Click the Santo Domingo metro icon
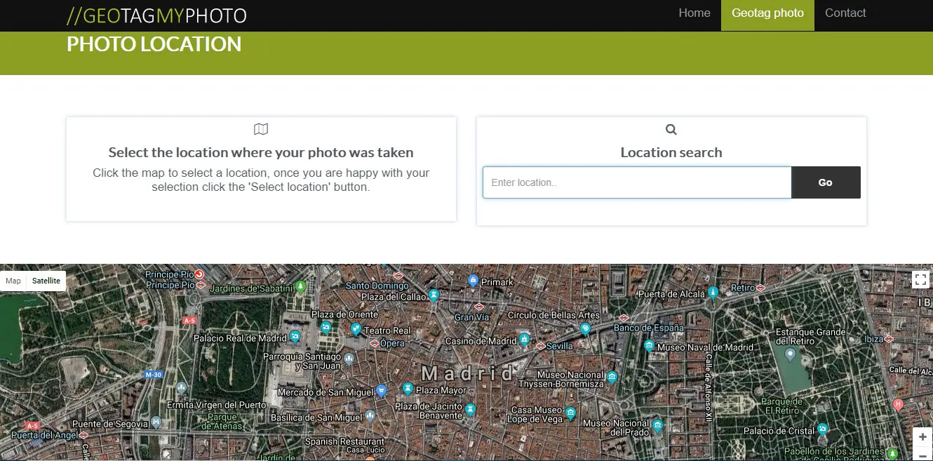This screenshot has width=933, height=461. tap(399, 276)
